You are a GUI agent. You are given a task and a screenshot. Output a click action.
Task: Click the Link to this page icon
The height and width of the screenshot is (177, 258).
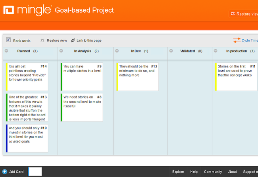[73, 40]
